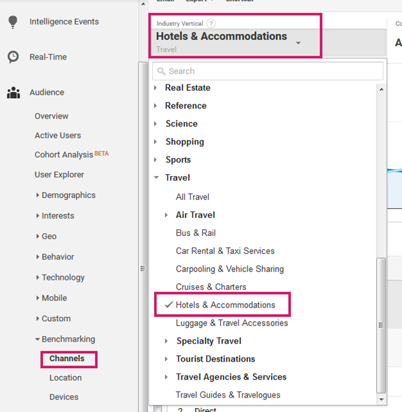Open Benchmarking Devices report

tap(64, 397)
